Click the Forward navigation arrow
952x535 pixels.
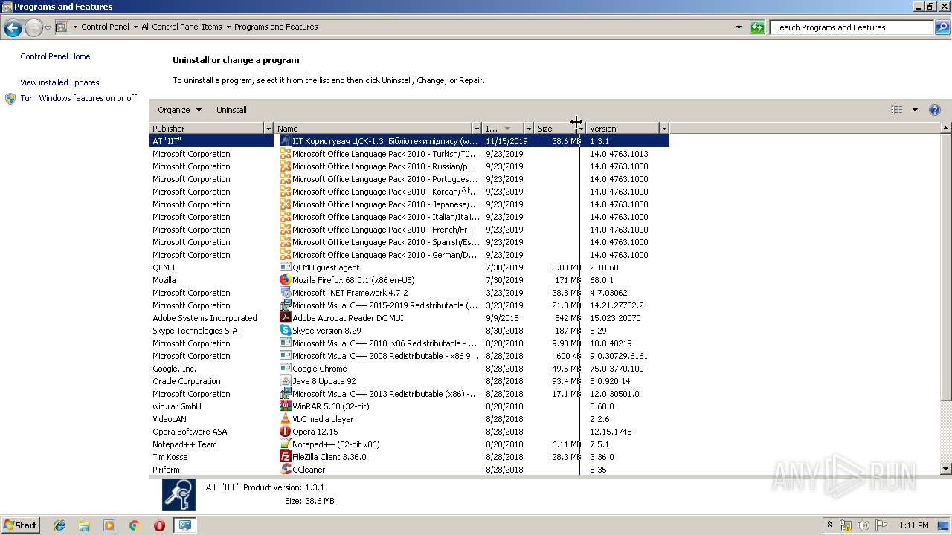[x=33, y=27]
